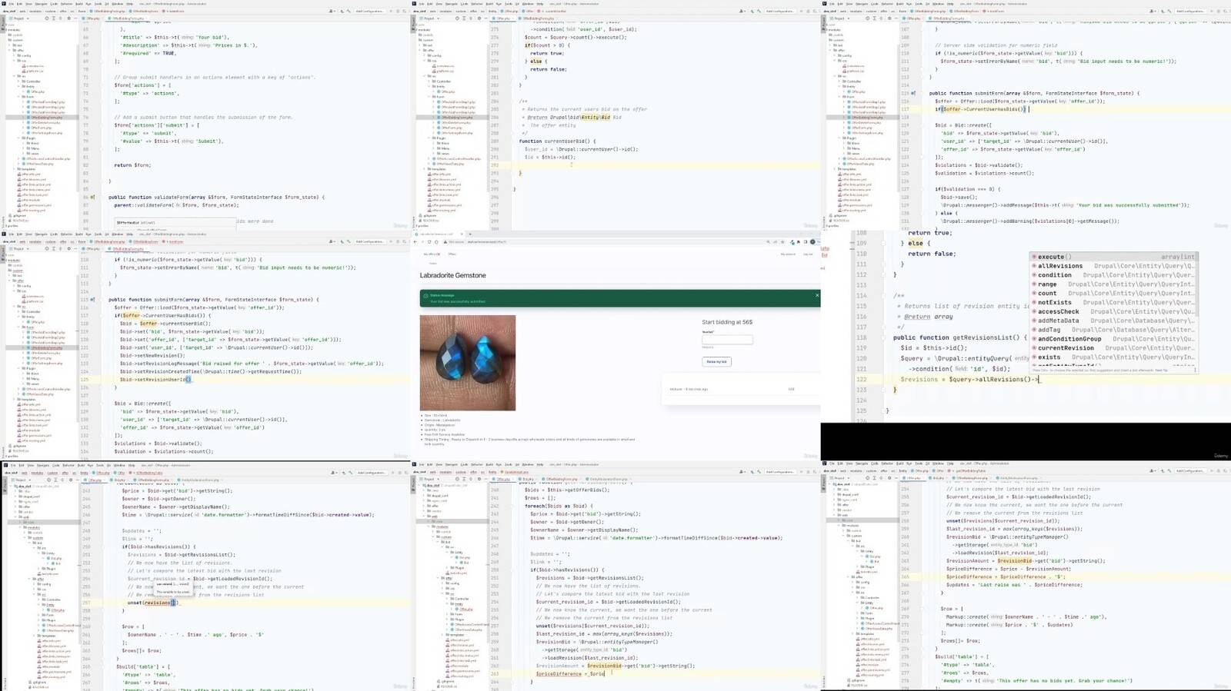Choose notExists in the autocomplete popup

click(1113, 302)
